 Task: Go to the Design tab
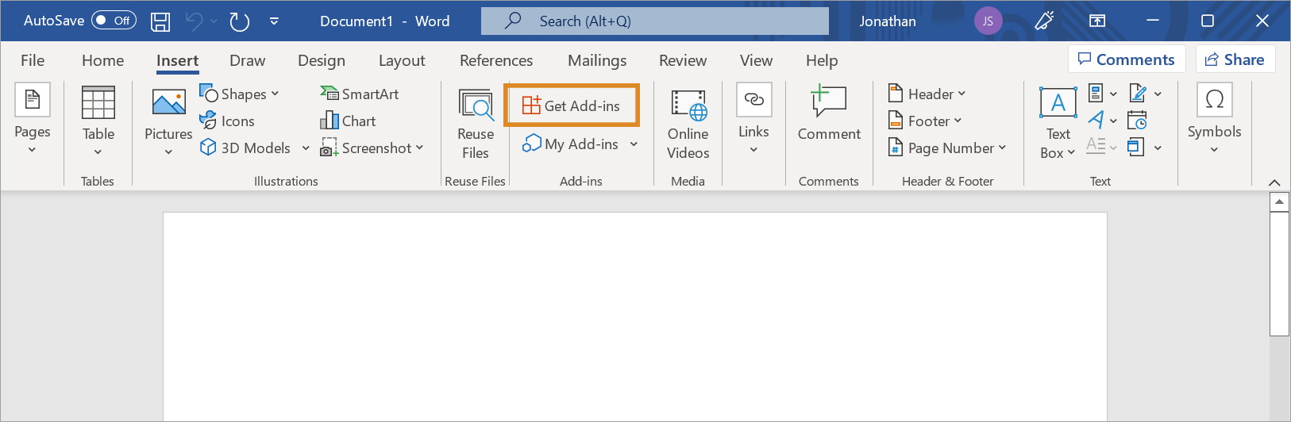pos(322,60)
